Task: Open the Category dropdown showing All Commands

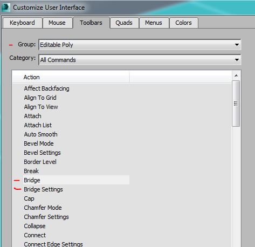Action: pyautogui.click(x=140, y=60)
